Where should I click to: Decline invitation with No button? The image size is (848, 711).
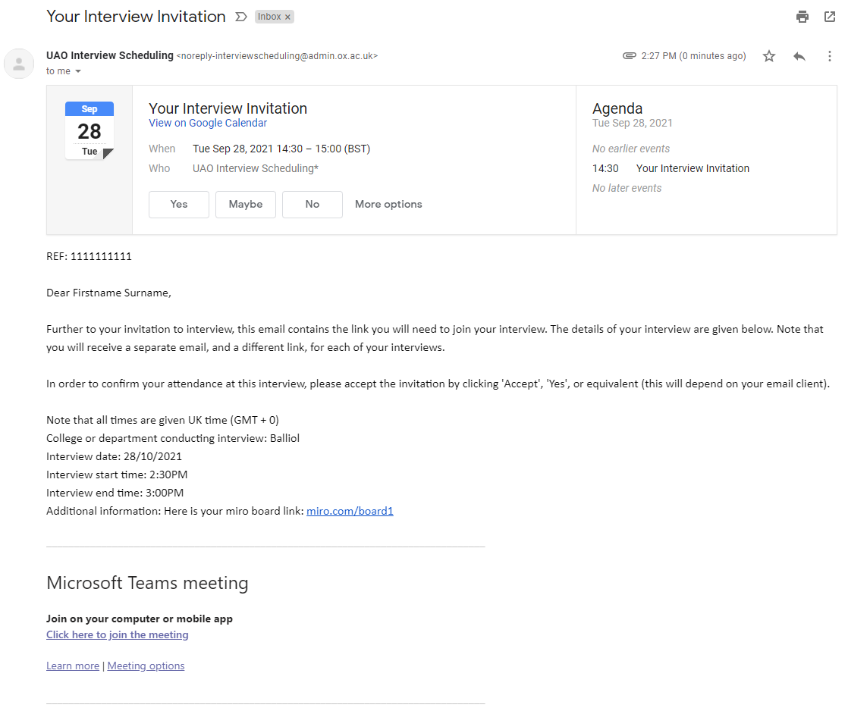pos(313,204)
